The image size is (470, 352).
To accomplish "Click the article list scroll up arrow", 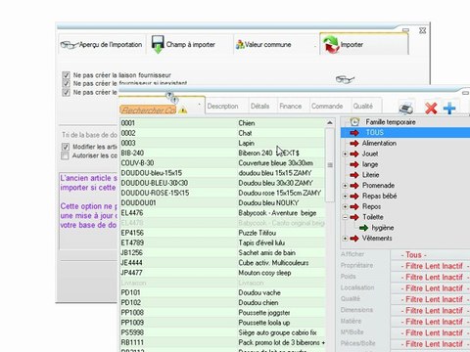I will [x=330, y=123].
